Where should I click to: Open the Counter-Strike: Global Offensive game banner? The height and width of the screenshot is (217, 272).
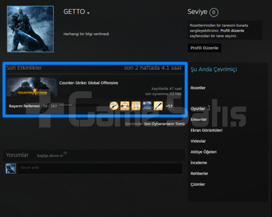point(32,87)
